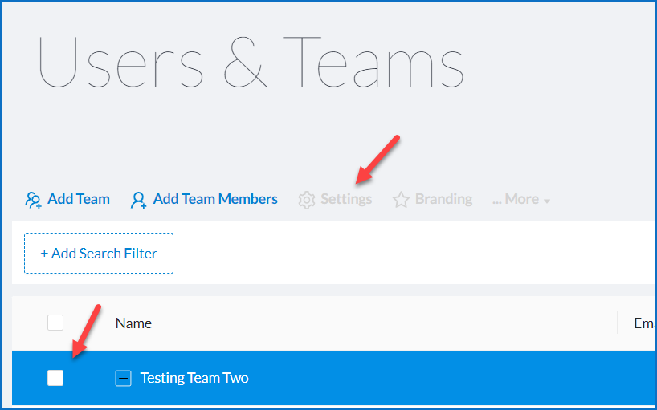The image size is (657, 410).
Task: Toggle the select-all checkbox in header
Action: pyautogui.click(x=55, y=323)
